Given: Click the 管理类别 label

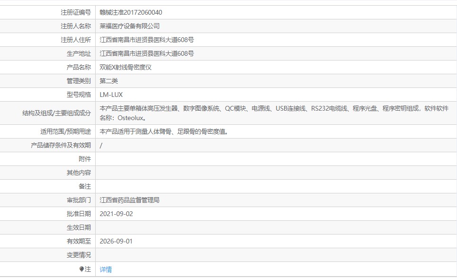Looking at the screenshot, I should [79, 81].
